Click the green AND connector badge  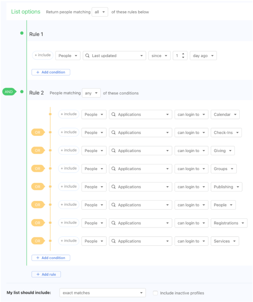(x=8, y=91)
